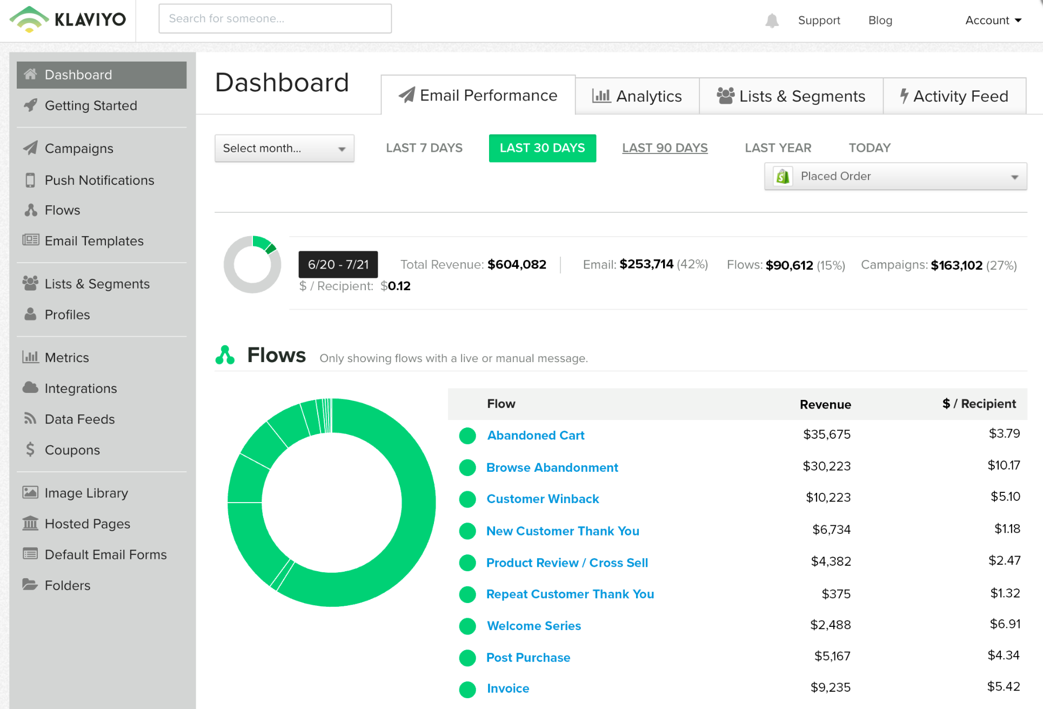Expand the Placed Order metric dropdown
The image size is (1043, 709).
895,176
